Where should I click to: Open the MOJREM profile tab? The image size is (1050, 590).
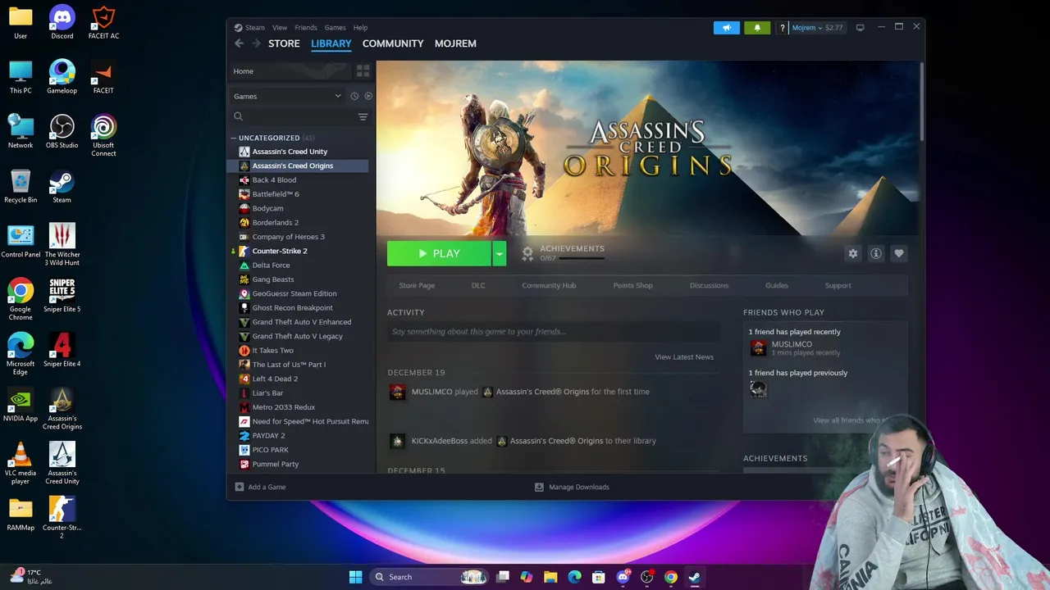coord(455,43)
